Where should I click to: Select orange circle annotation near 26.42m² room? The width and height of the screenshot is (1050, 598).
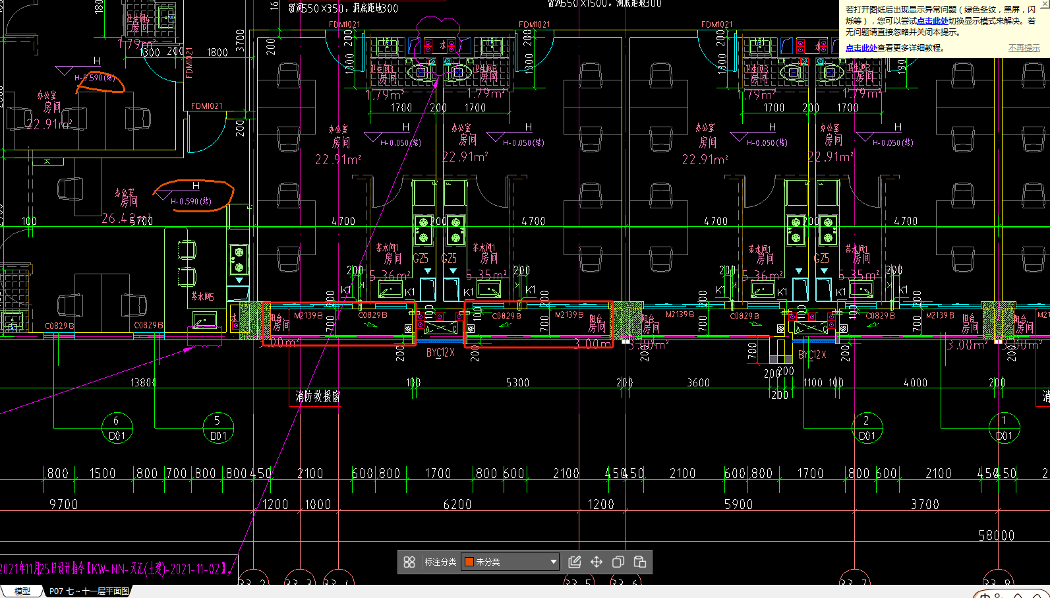(x=193, y=196)
